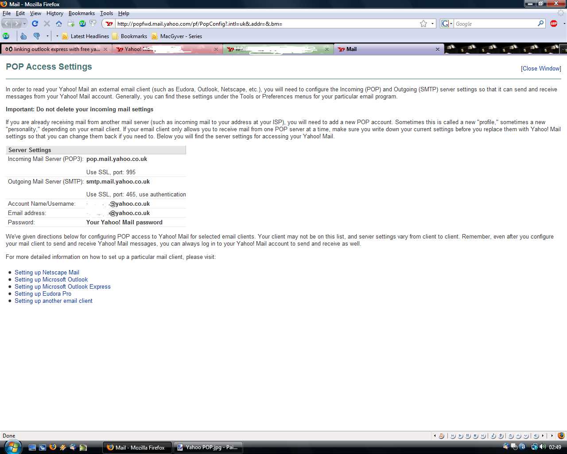Open the Bookmarks menu
567x454 pixels.
[82, 13]
